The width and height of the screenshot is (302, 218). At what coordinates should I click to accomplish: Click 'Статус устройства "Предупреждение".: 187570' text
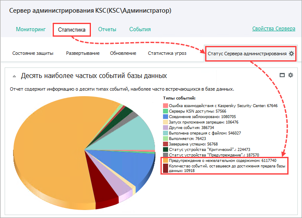point(214,155)
